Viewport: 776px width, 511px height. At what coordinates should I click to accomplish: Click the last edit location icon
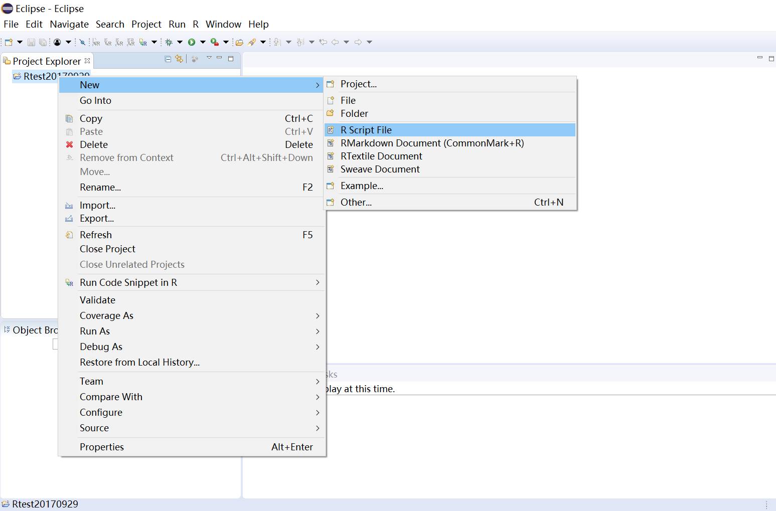click(x=323, y=42)
